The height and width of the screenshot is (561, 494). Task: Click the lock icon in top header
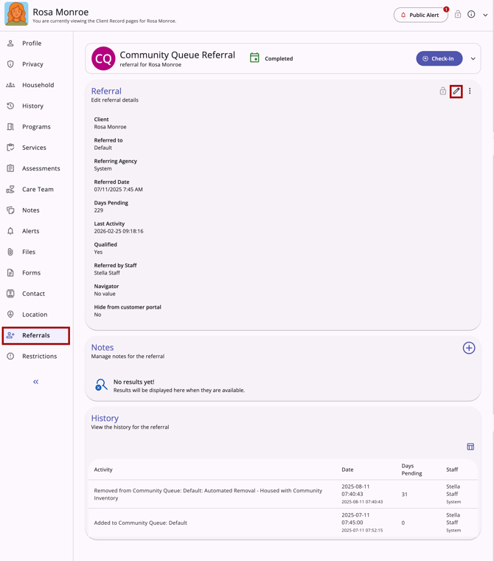point(458,15)
